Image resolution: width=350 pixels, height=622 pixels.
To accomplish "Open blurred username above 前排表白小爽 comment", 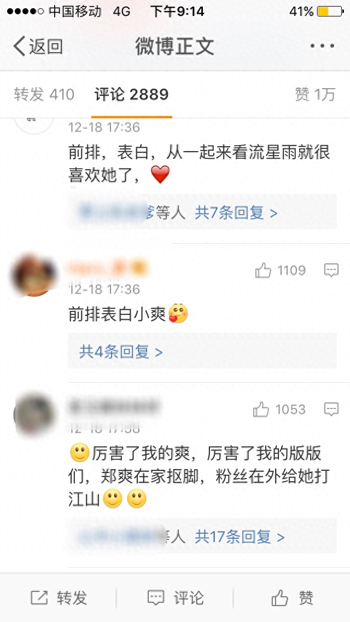I will point(108,268).
